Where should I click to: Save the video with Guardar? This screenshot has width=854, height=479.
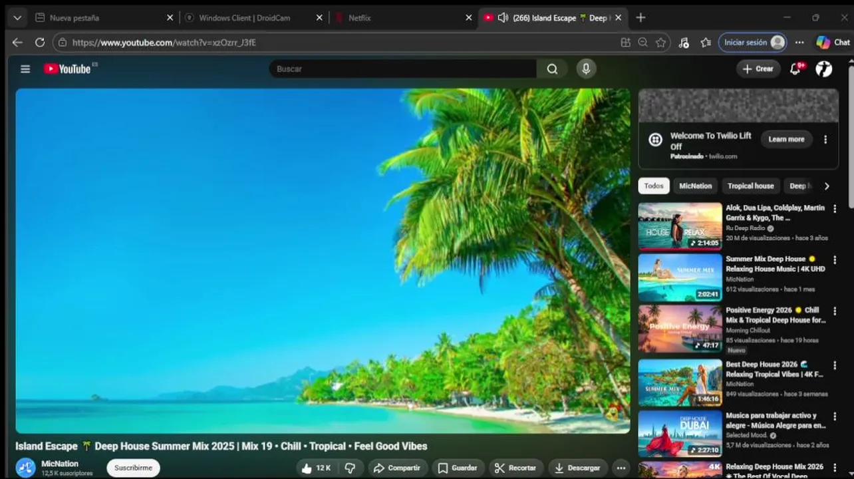(x=458, y=468)
